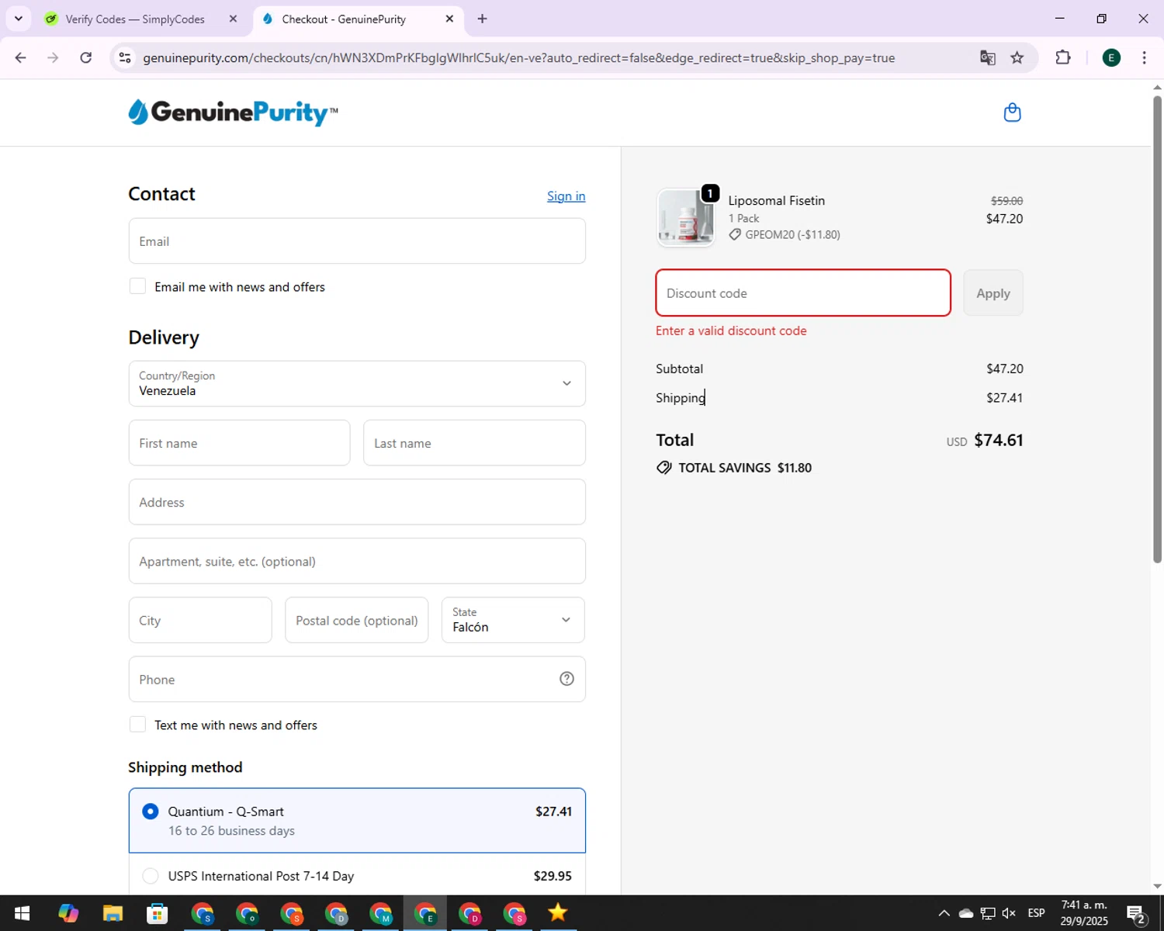The height and width of the screenshot is (931, 1164).
Task: Open a new browser tab
Action: click(482, 19)
